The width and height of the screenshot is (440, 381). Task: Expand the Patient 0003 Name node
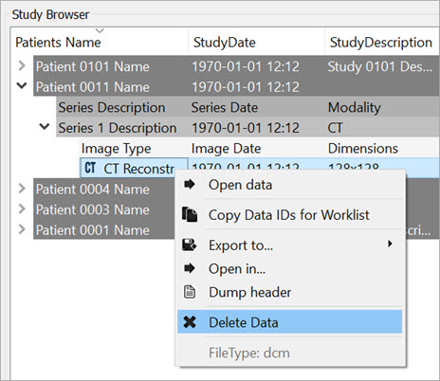point(22,209)
